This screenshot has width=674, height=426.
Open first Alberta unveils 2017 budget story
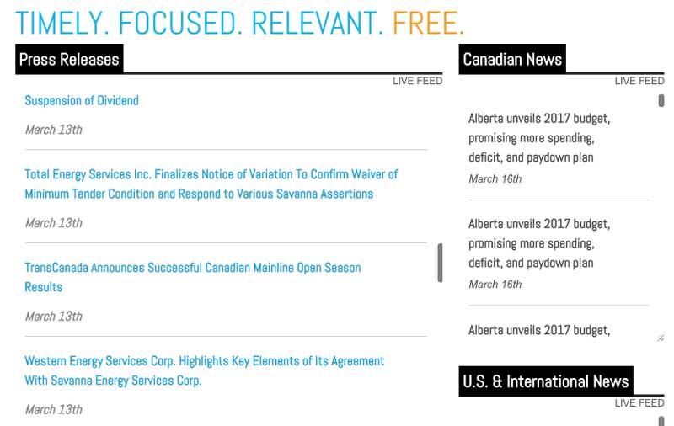[539, 138]
